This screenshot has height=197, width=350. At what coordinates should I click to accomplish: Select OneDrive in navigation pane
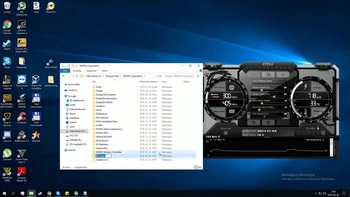(73, 90)
